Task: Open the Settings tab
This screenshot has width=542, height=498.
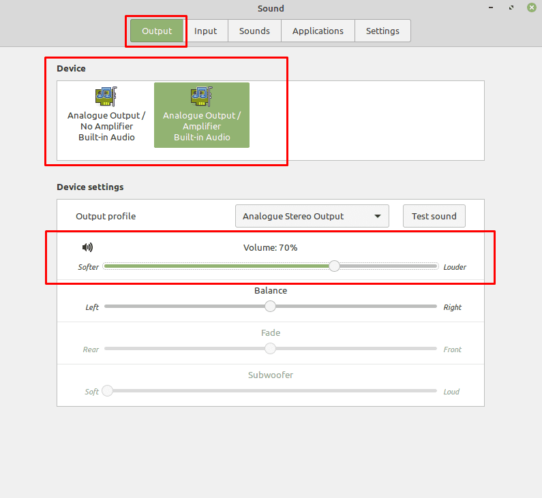Action: point(382,31)
